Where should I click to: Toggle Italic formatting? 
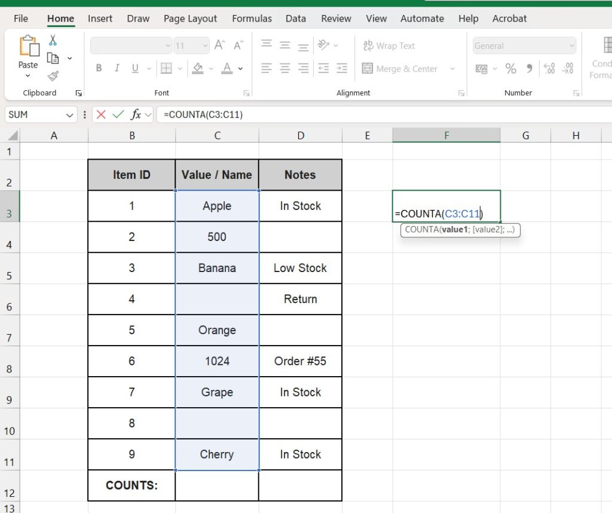tap(117, 69)
